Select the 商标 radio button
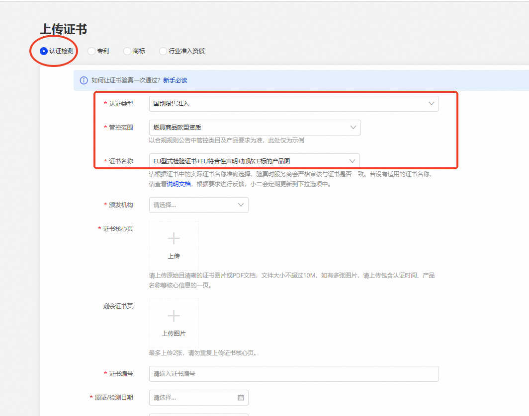The height and width of the screenshot is (416, 529). coord(126,51)
